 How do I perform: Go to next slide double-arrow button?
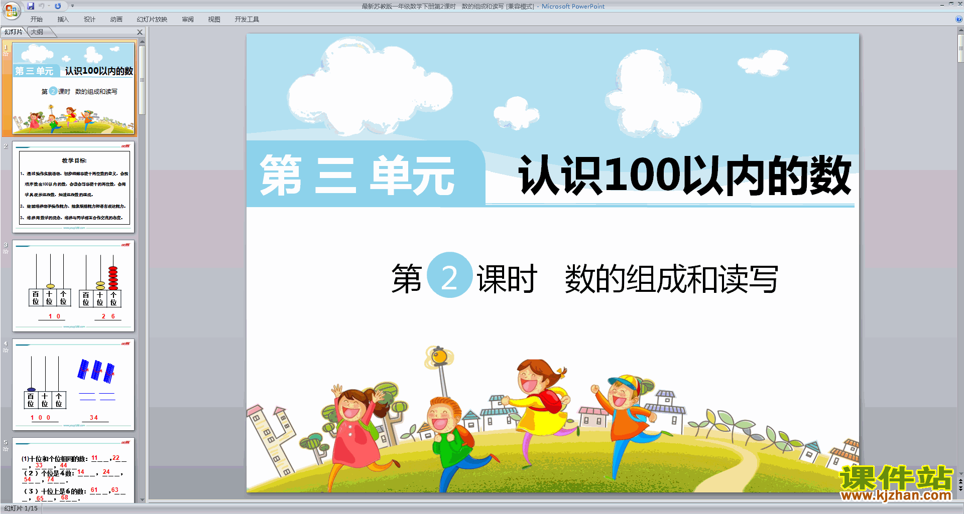(x=960, y=488)
